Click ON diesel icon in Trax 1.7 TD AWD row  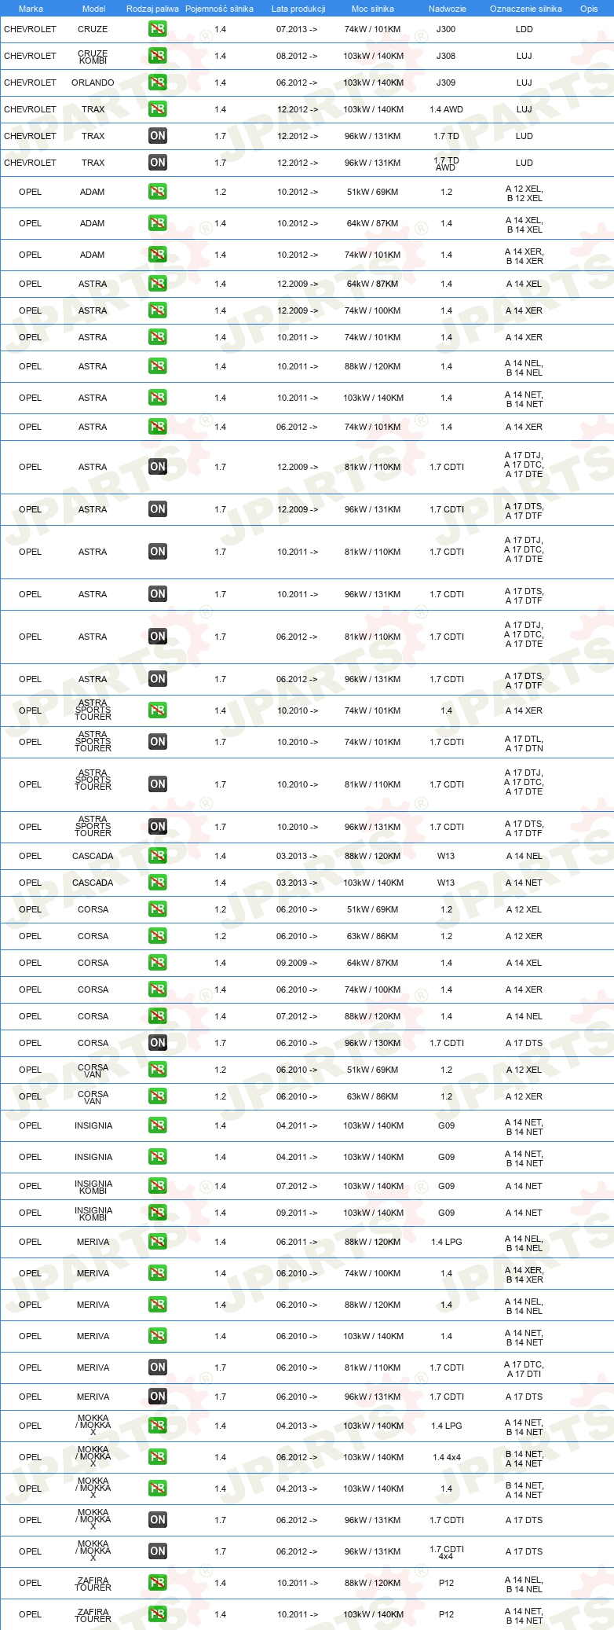coord(158,163)
